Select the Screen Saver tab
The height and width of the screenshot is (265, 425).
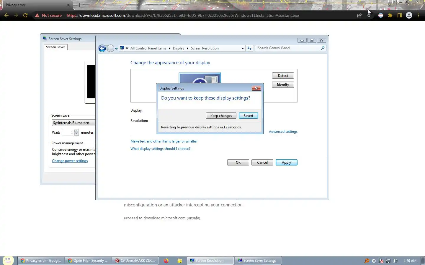55,47
